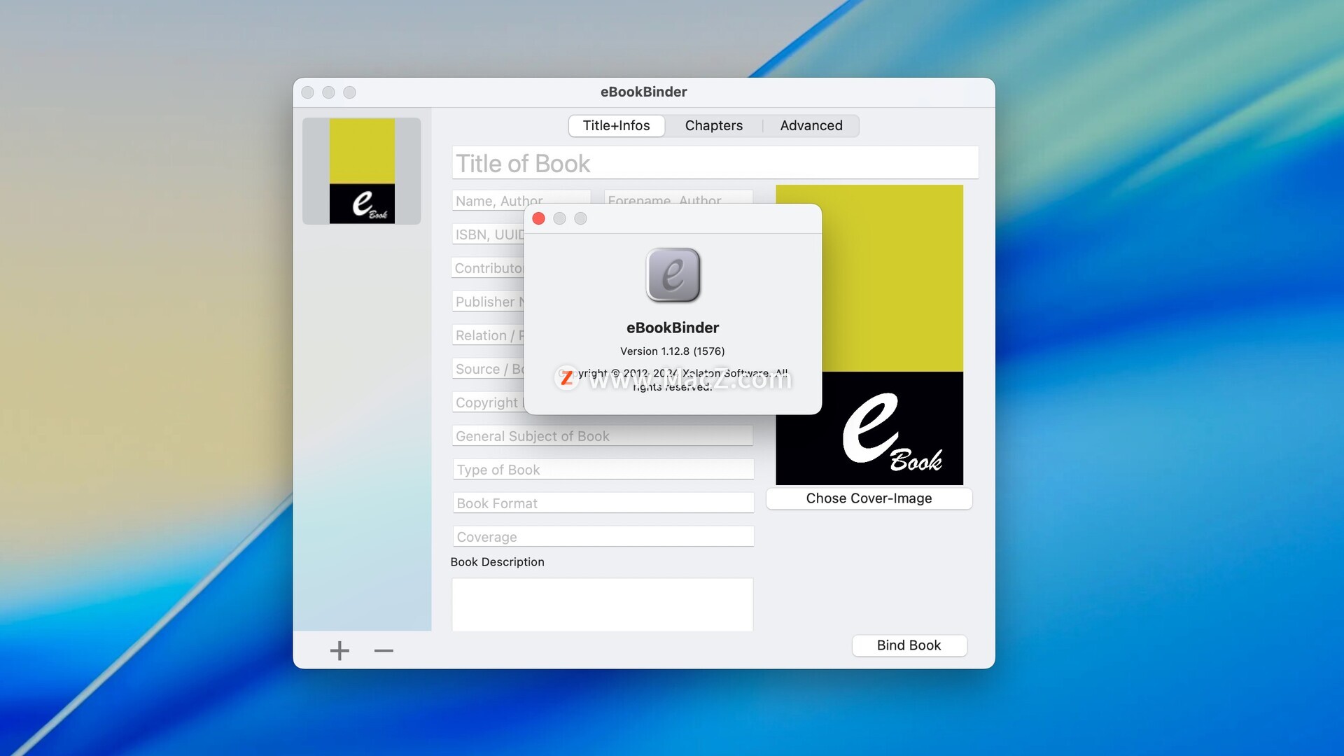Click the Version 1.12.8 (1576) text
Screen dimensions: 1344x756
tap(672, 351)
